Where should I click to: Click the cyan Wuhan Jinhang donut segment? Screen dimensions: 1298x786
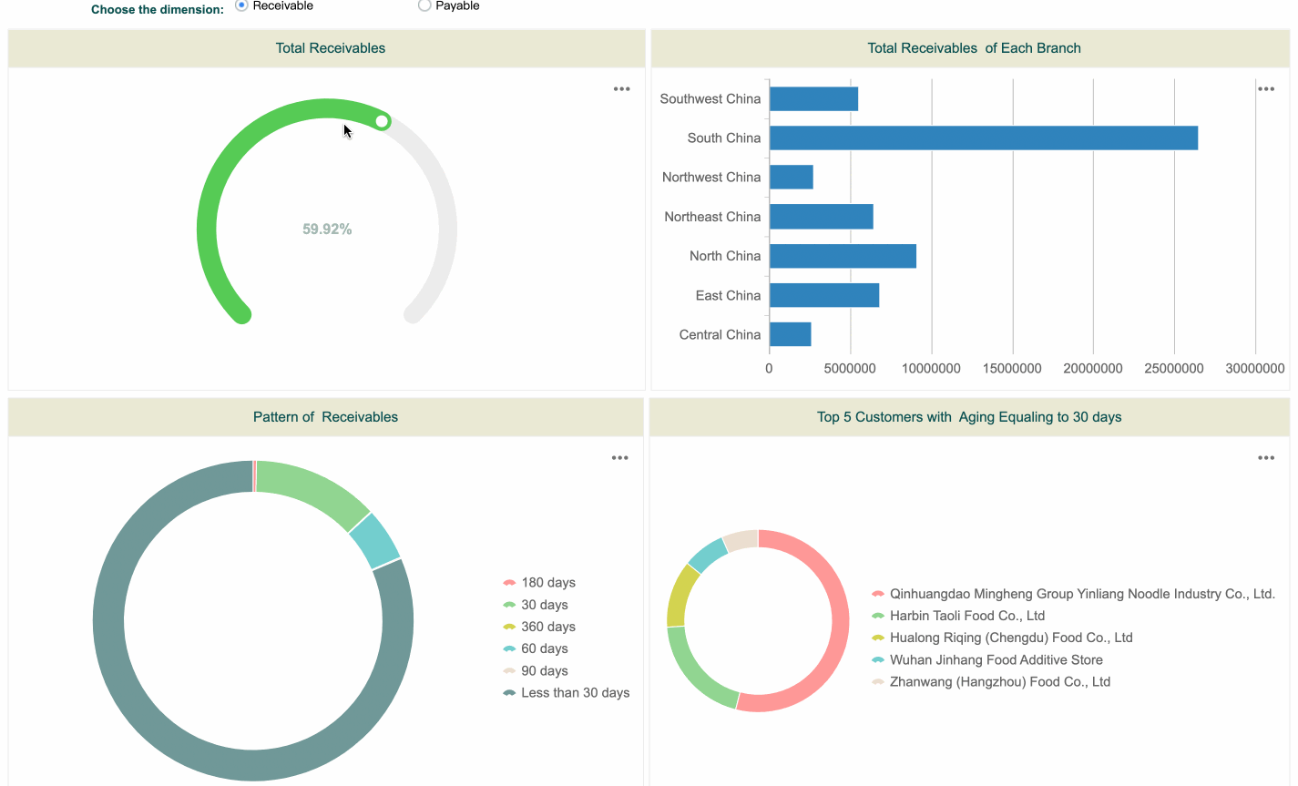707,554
